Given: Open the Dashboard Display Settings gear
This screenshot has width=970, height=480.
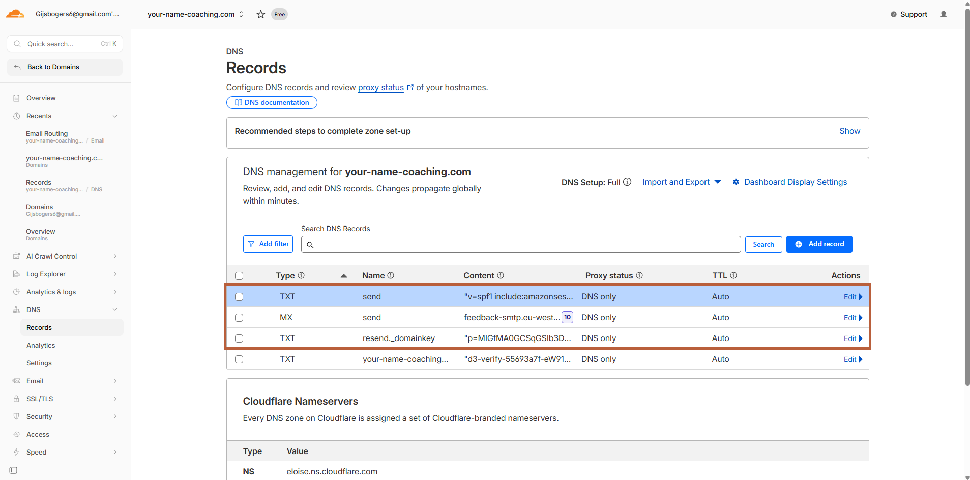Looking at the screenshot, I should (736, 182).
